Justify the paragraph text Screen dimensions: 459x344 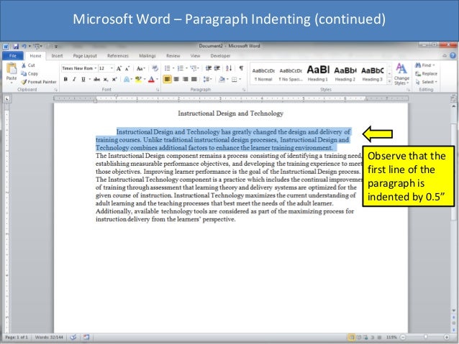[194, 79]
